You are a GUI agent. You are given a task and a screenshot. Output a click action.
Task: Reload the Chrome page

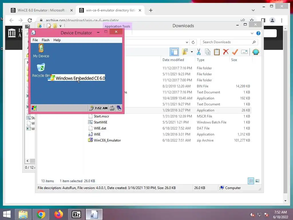click(30, 20)
